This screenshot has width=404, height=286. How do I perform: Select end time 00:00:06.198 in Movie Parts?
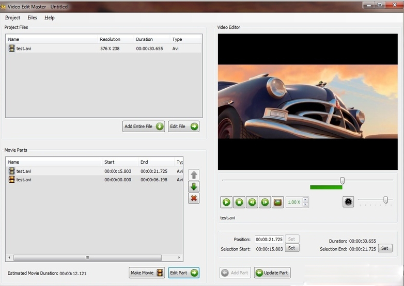154,180
